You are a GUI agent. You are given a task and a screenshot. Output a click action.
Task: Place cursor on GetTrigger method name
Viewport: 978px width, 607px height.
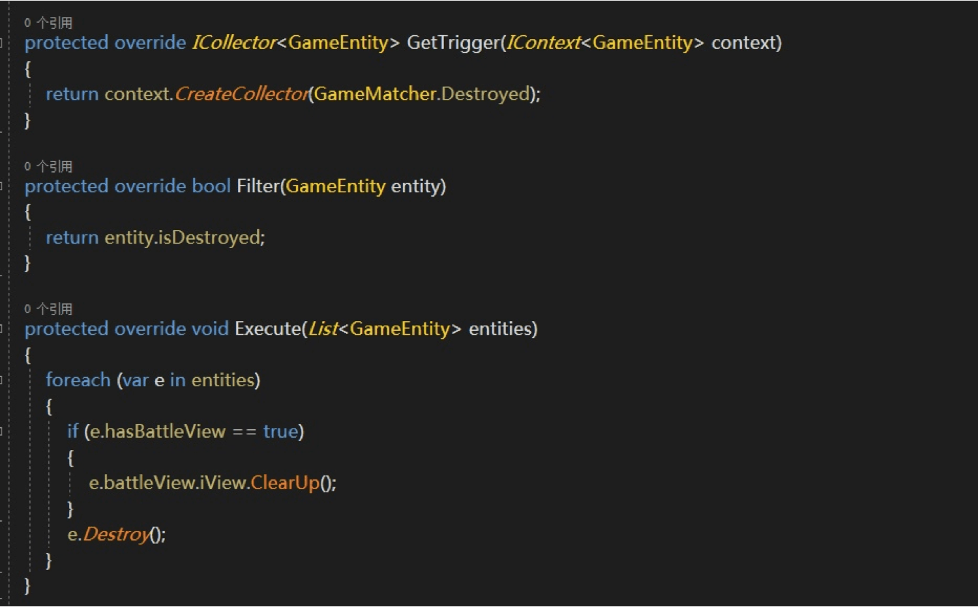(x=453, y=43)
